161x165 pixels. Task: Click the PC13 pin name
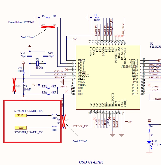(x=81, y=63)
